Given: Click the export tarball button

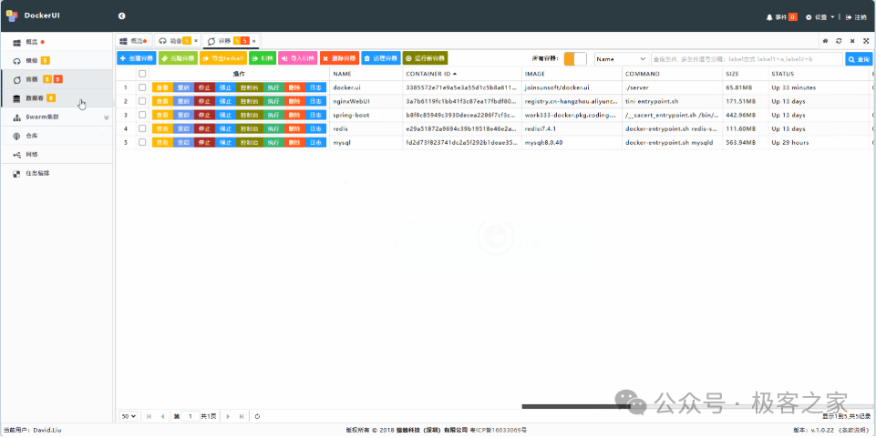Looking at the screenshot, I should coord(223,58).
